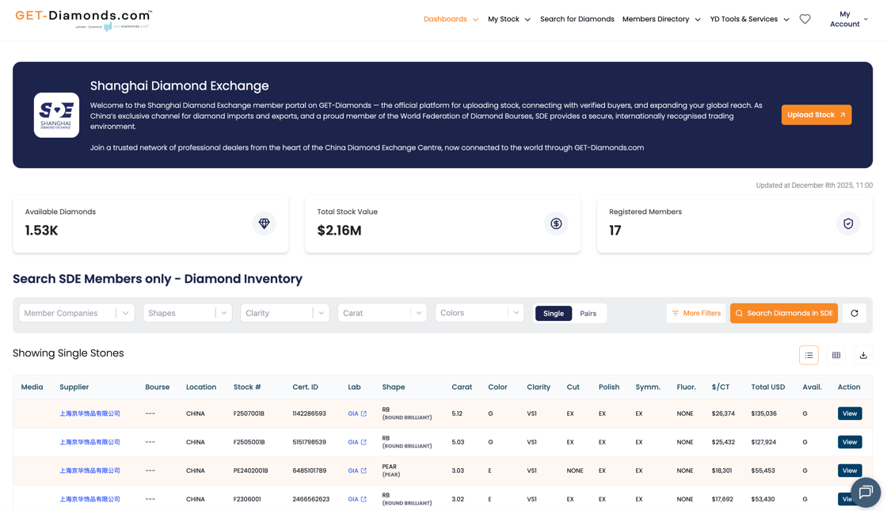Click Search Diamonds in SDE button

pos(783,313)
